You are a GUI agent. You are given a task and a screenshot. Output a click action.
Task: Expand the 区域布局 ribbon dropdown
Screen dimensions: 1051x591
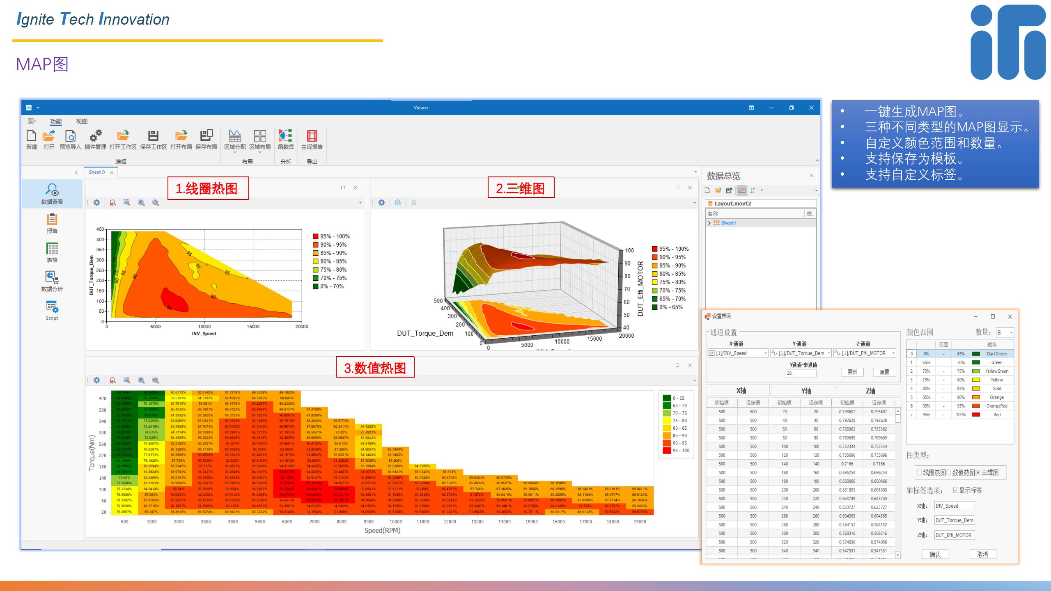(260, 152)
